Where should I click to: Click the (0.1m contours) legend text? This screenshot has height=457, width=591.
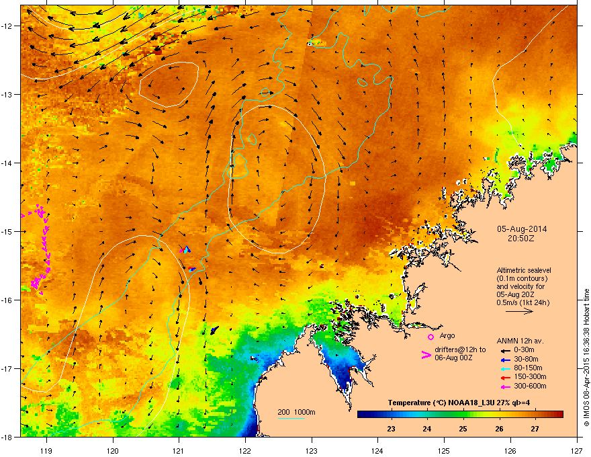(522, 279)
